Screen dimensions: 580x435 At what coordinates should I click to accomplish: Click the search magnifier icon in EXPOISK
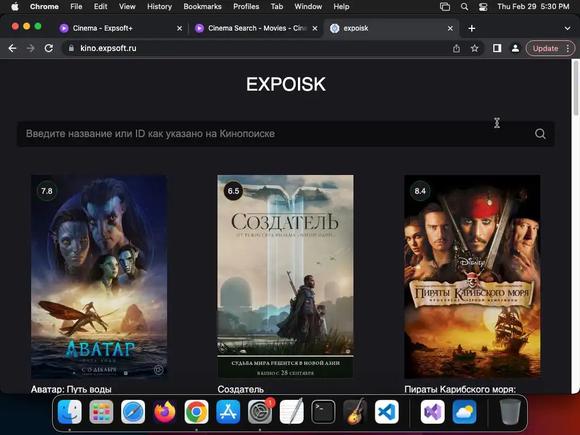540,134
